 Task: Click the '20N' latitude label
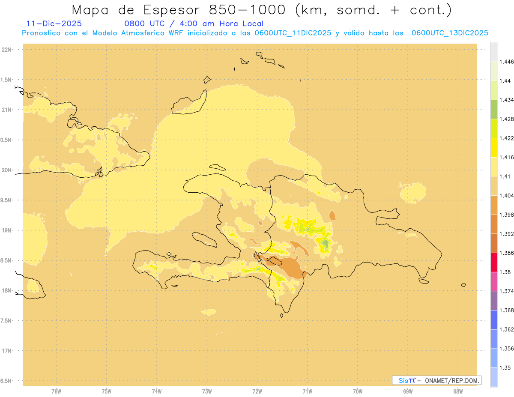7,170
